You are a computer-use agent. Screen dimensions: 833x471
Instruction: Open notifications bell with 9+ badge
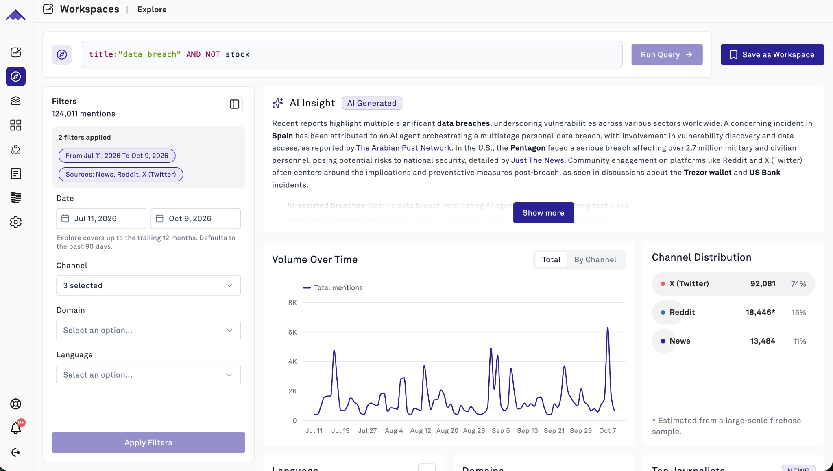tap(15, 428)
